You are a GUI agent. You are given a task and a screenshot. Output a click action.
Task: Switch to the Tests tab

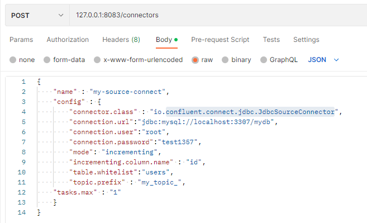tap(271, 40)
